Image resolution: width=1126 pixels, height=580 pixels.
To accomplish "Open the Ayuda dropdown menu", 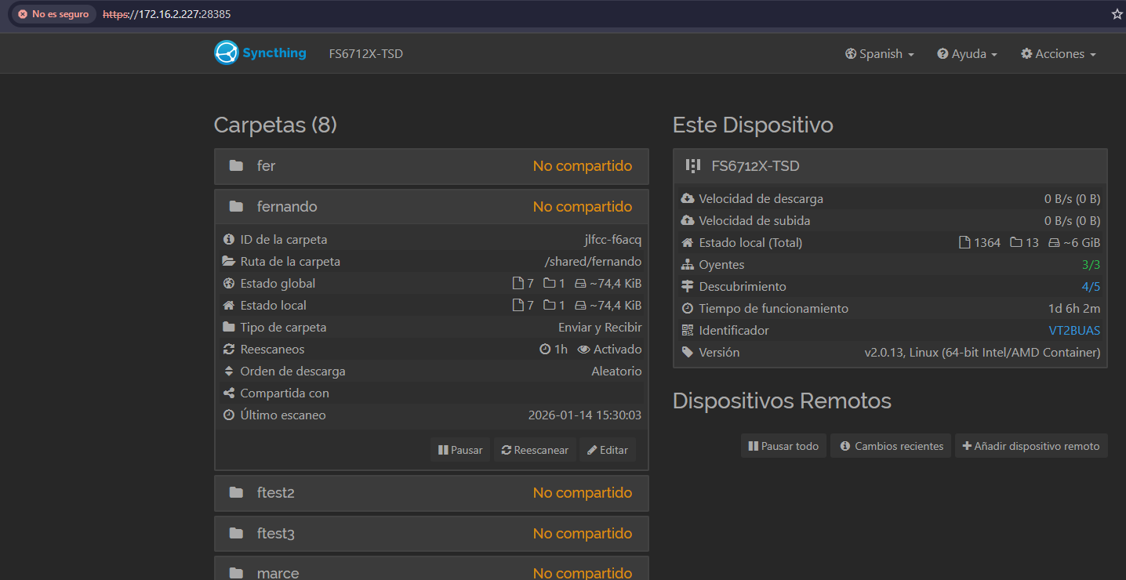I will (967, 54).
